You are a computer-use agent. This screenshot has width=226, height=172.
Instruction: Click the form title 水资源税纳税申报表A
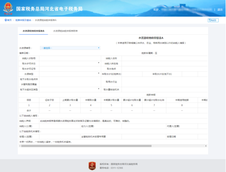[x=151, y=38]
